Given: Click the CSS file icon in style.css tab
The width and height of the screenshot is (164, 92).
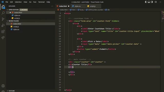Looking at the screenshot, I should 73,6.
